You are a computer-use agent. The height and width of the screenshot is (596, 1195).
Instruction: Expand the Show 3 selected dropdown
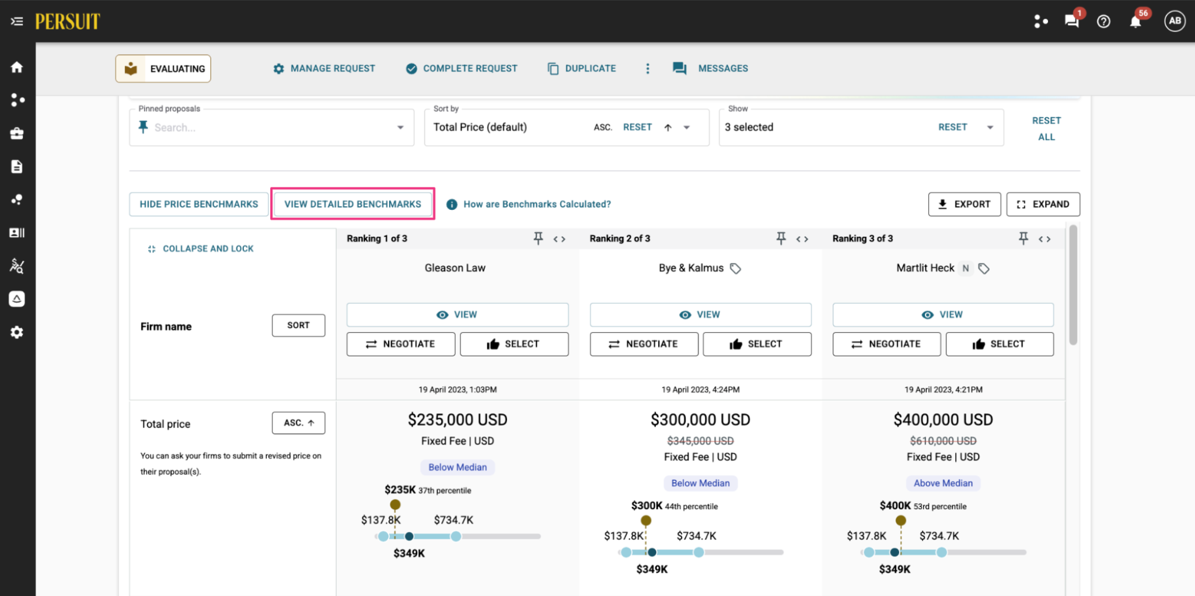coord(990,128)
